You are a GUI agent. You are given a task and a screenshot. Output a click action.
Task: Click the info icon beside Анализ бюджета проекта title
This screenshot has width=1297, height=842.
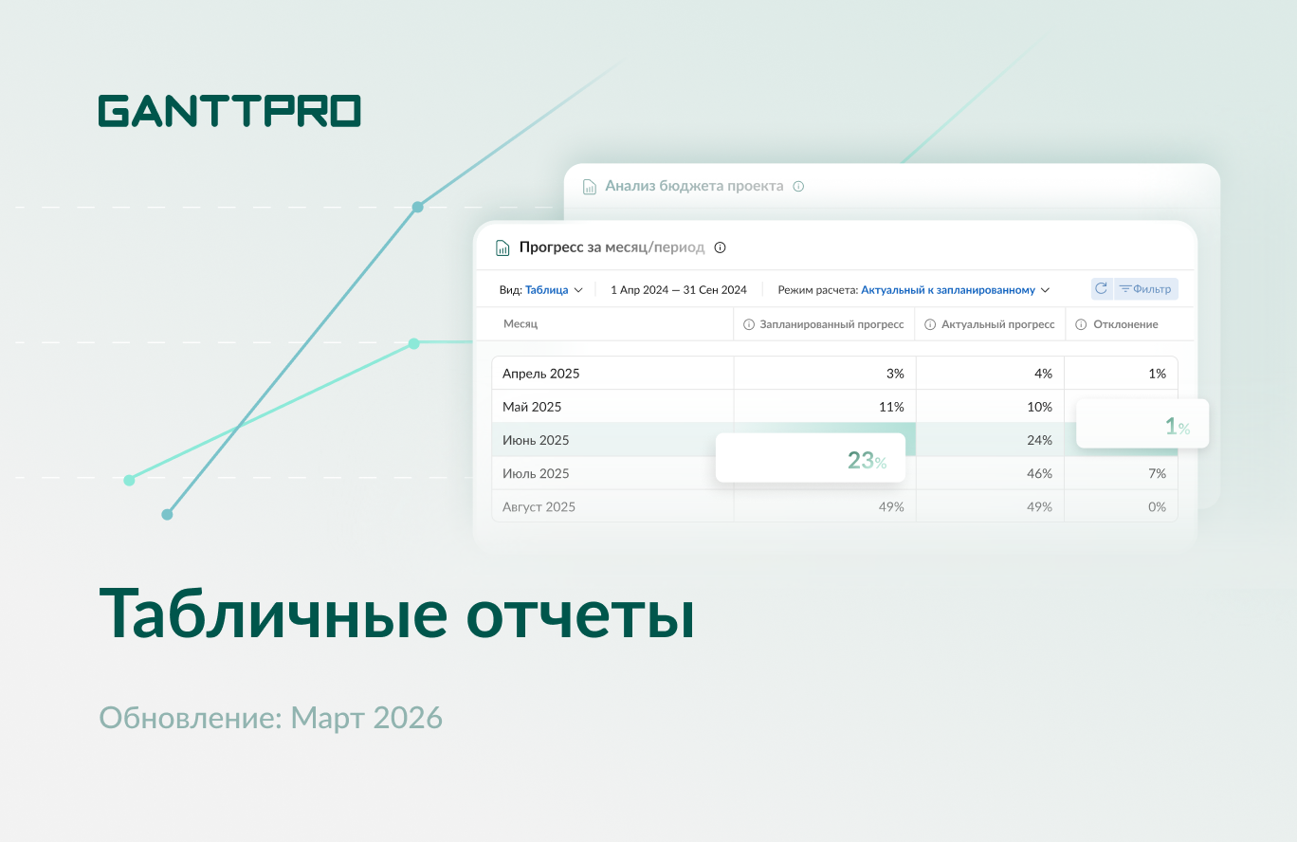[798, 186]
